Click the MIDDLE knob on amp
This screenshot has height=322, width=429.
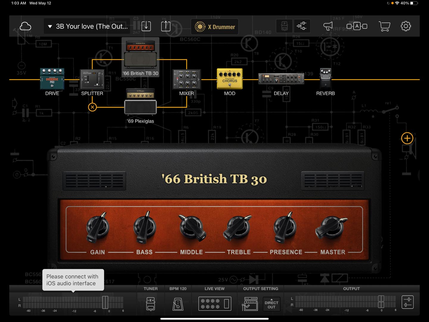pos(192,228)
